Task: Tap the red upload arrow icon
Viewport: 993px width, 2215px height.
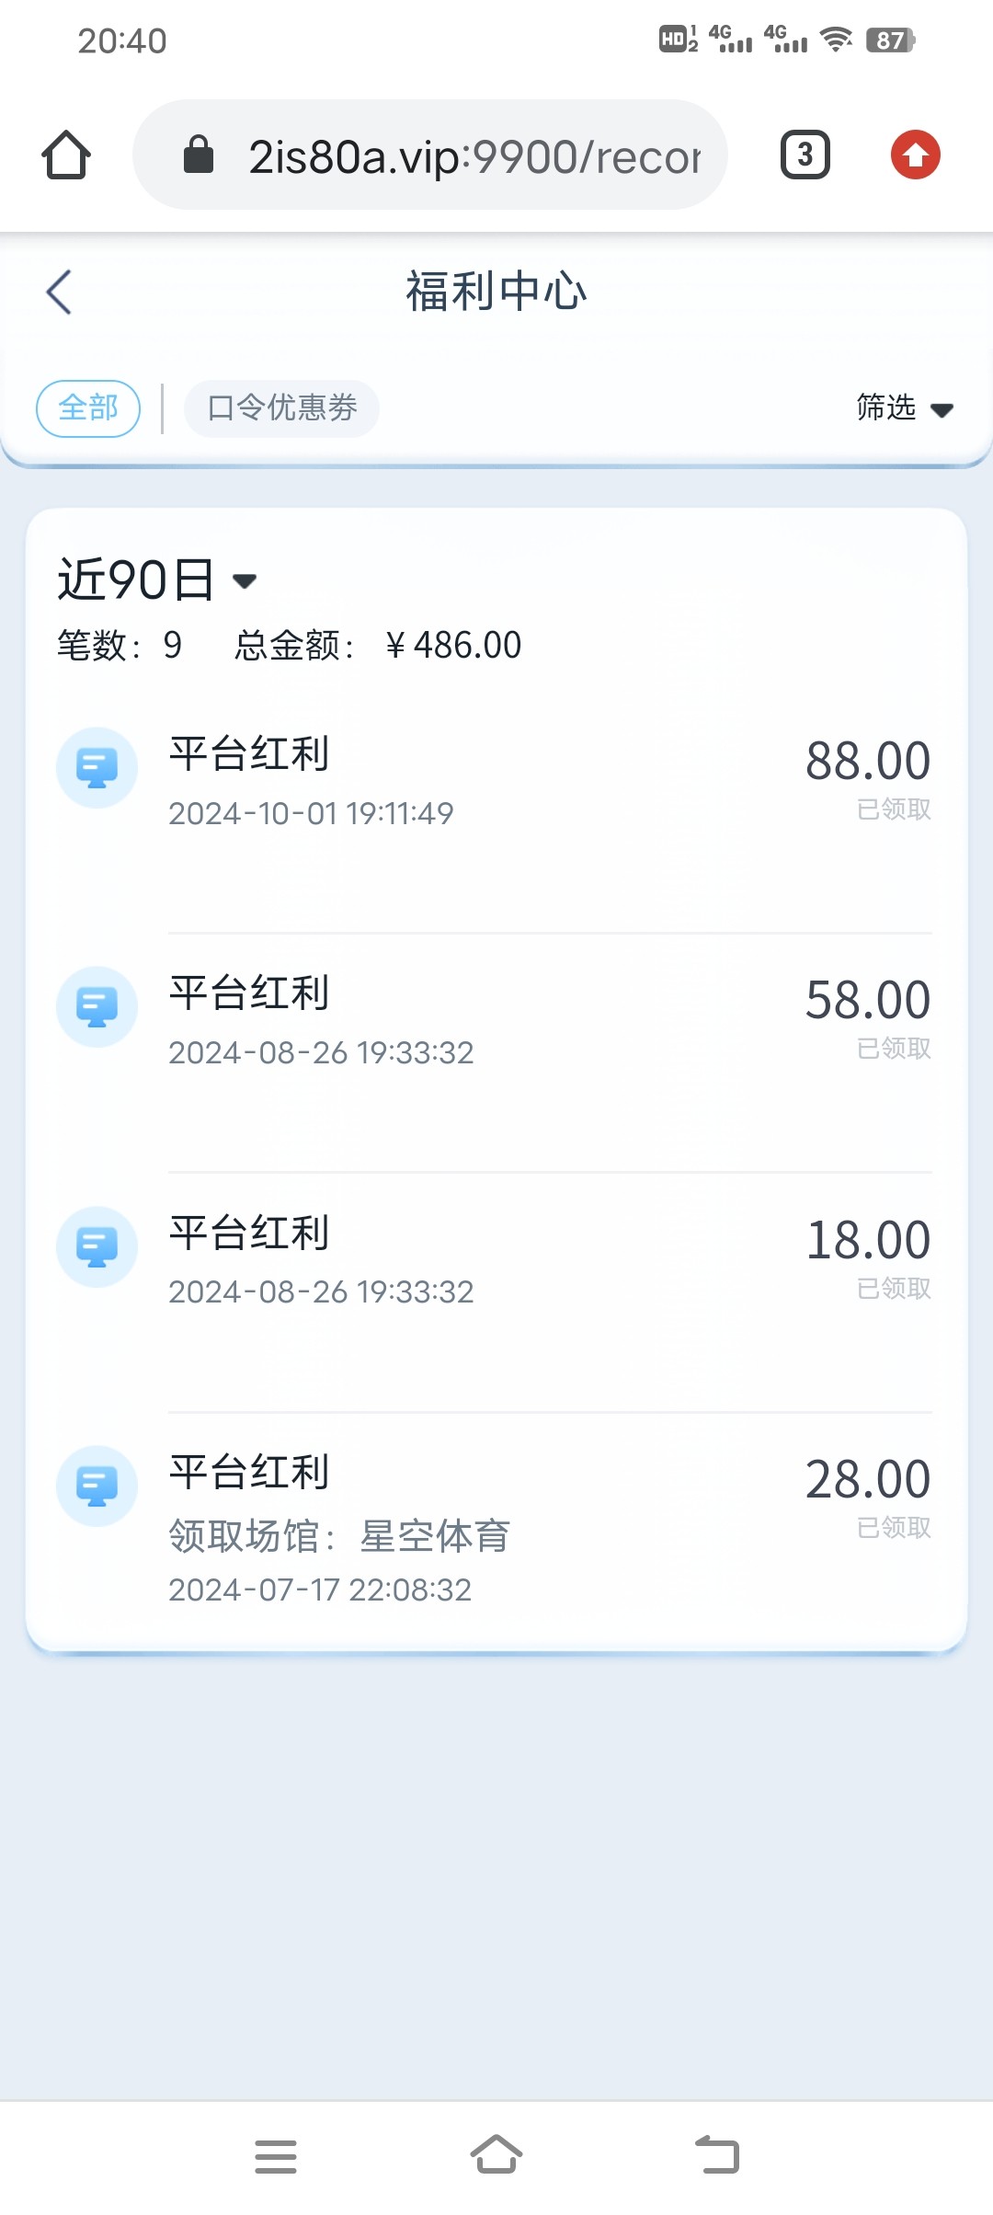Action: (915, 155)
